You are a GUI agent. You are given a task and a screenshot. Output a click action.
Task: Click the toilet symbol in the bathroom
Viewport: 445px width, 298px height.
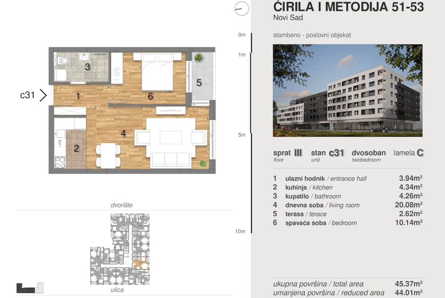(x=63, y=60)
